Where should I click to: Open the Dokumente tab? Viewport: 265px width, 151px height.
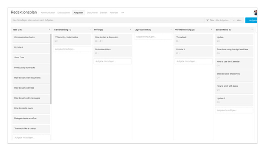click(92, 12)
